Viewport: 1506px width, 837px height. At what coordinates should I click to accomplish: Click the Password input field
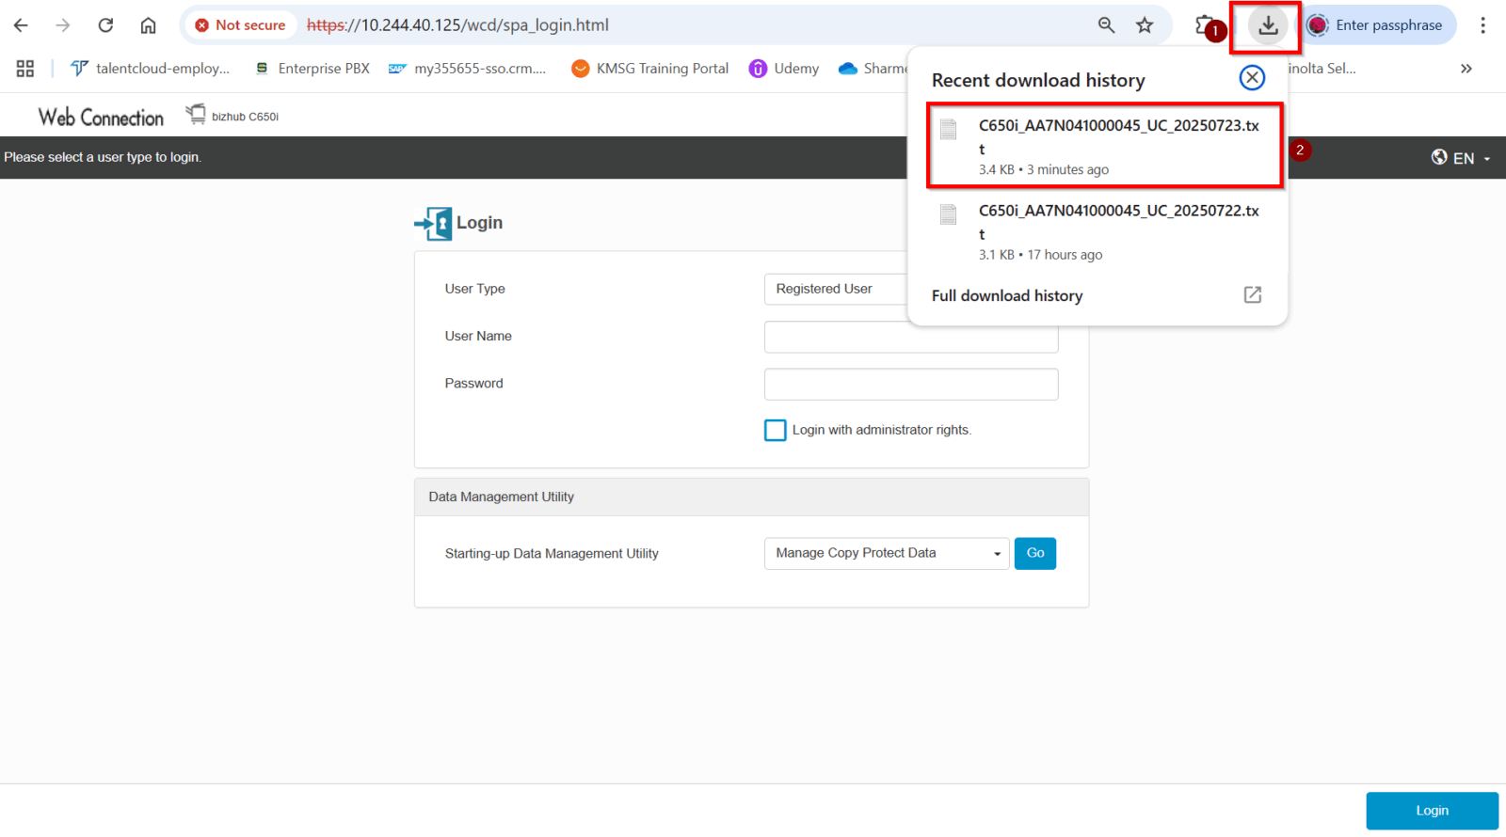tap(910, 384)
